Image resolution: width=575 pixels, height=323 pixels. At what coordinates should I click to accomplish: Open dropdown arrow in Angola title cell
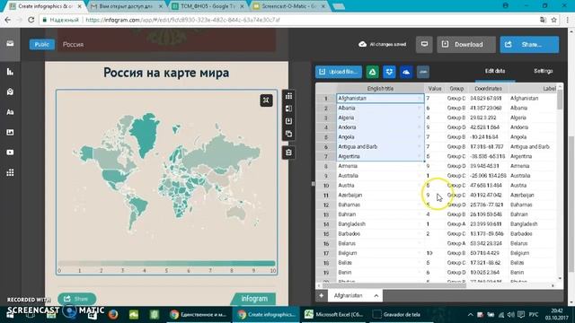click(420, 137)
